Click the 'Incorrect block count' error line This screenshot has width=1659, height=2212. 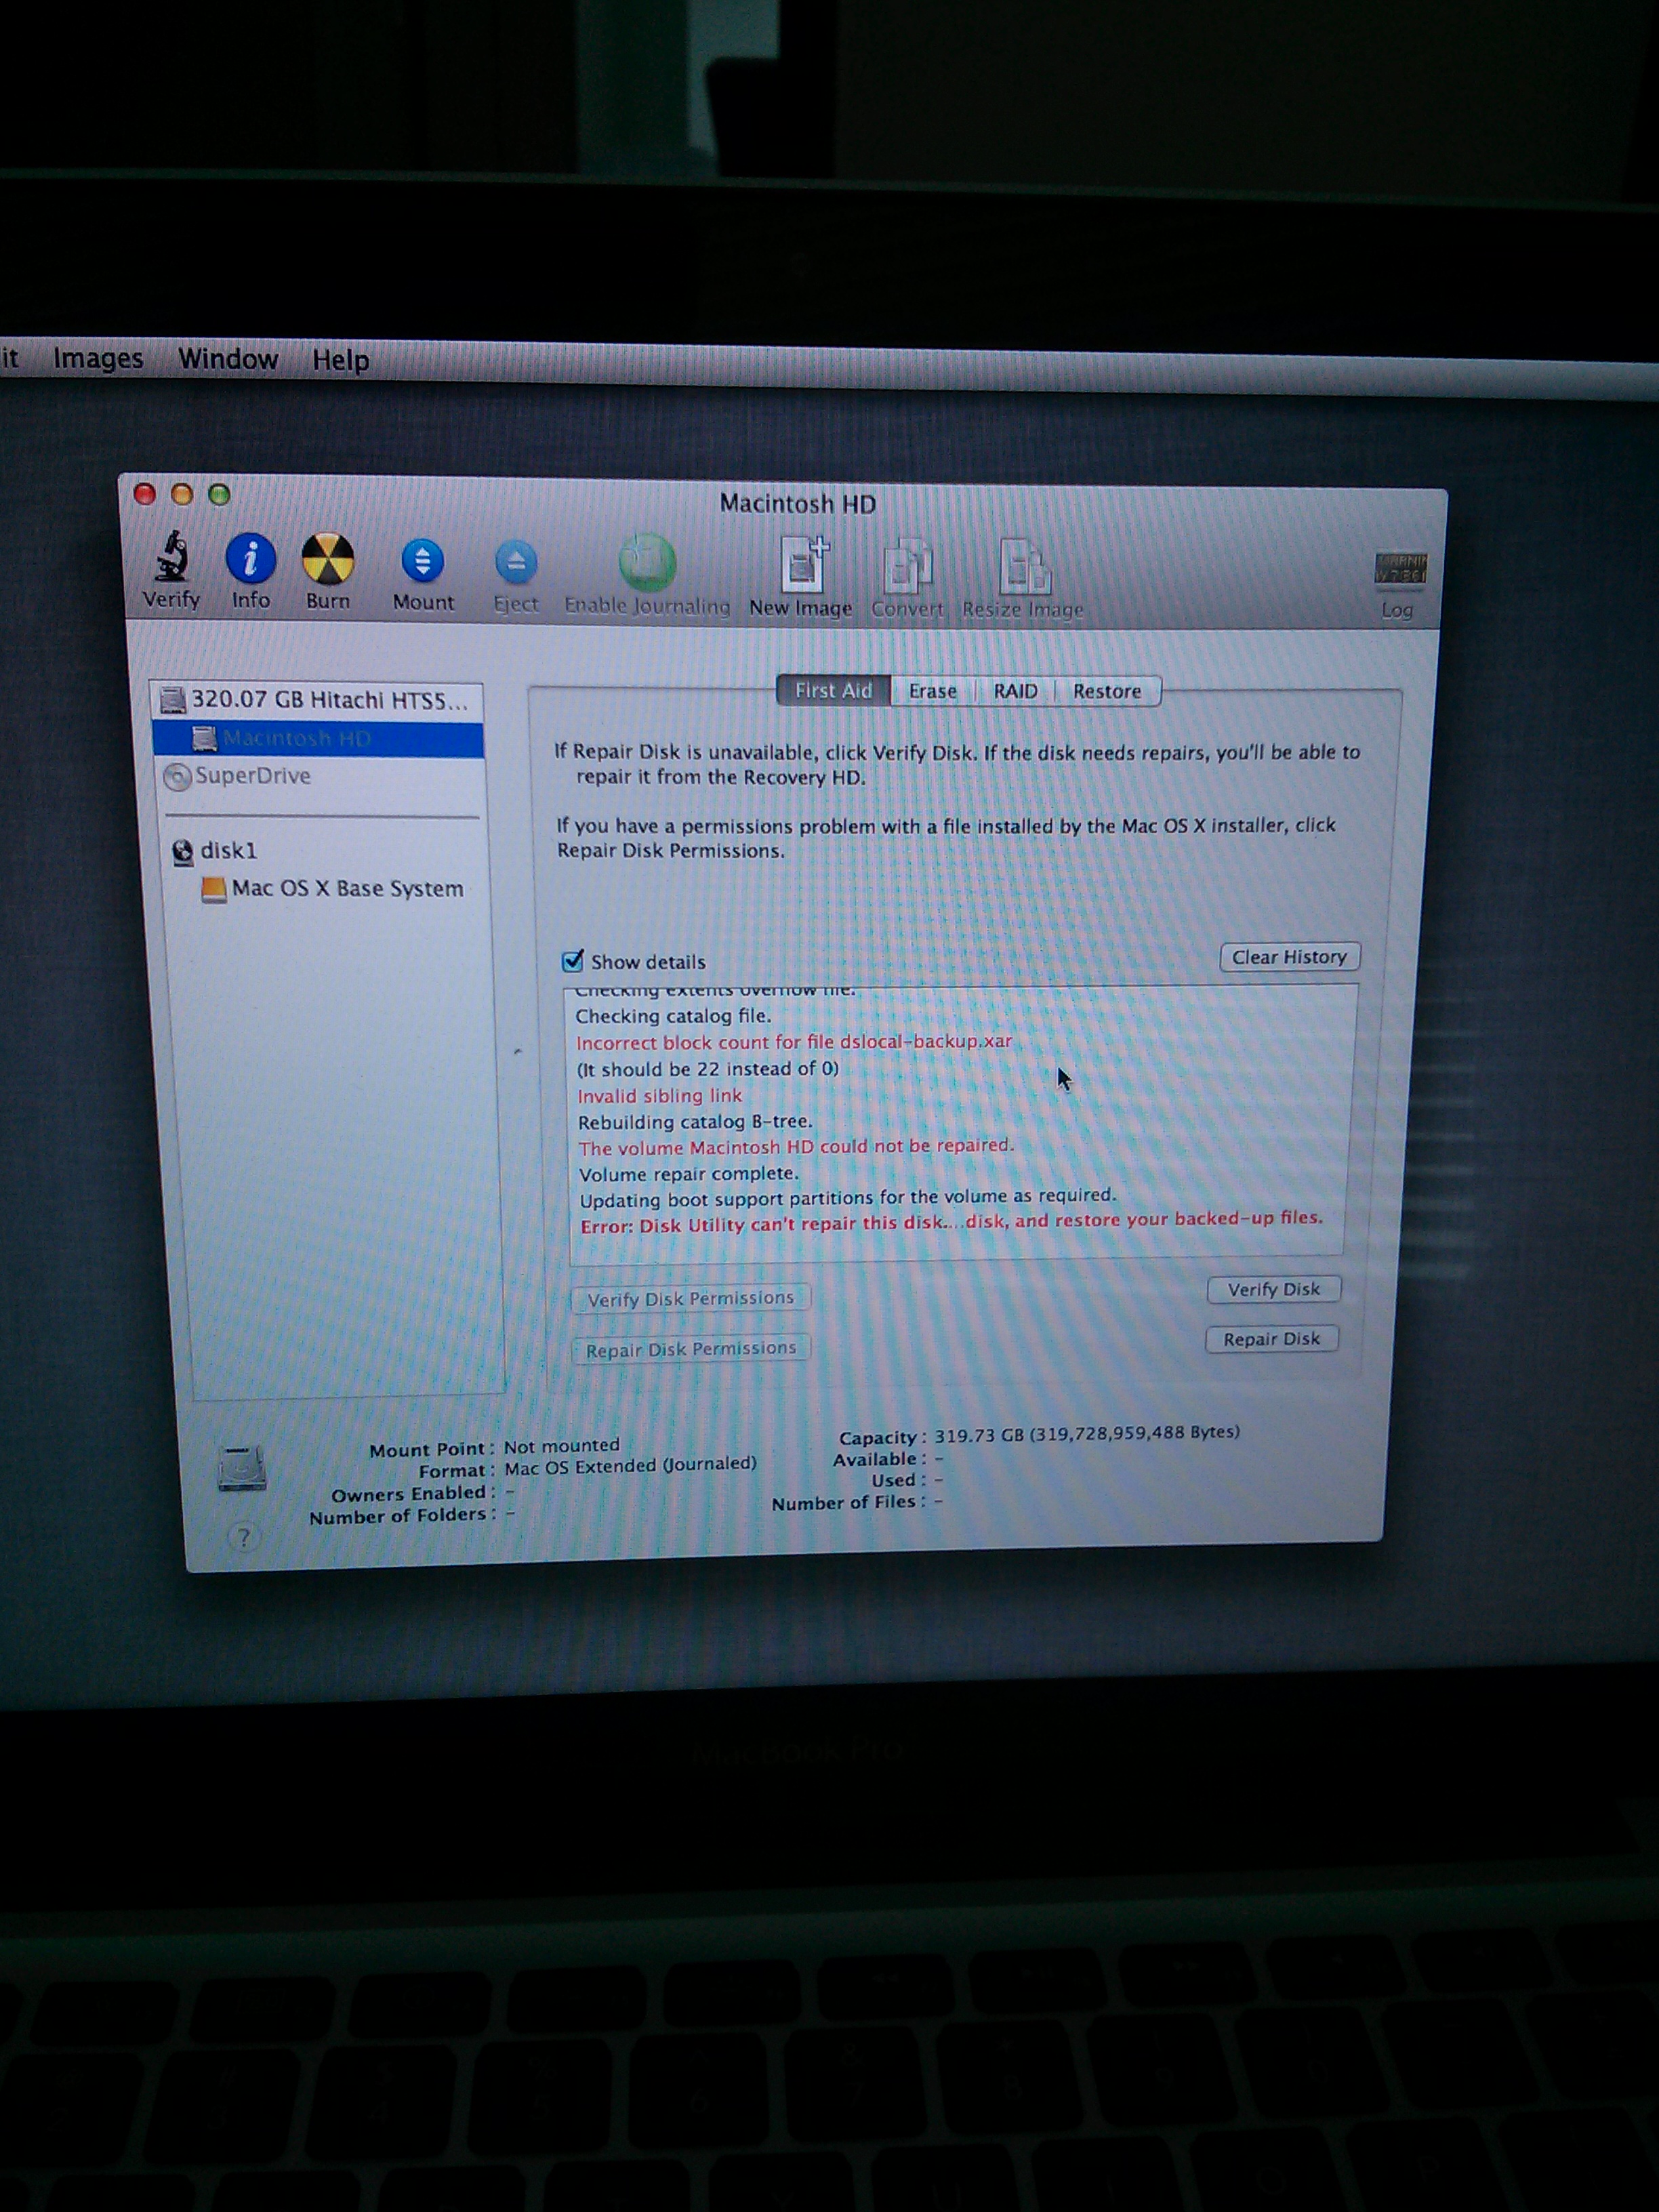tap(794, 1041)
